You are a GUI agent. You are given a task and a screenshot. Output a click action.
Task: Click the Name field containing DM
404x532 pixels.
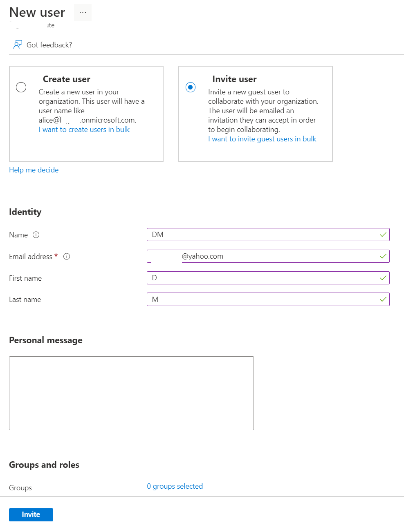pyautogui.click(x=268, y=235)
